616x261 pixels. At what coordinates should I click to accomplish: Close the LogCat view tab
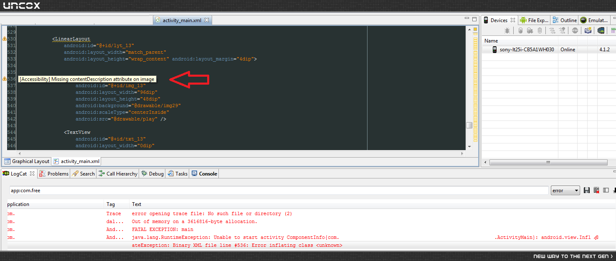32,173
